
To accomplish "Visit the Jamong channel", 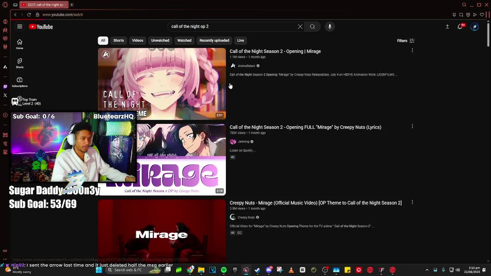I will [x=244, y=141].
